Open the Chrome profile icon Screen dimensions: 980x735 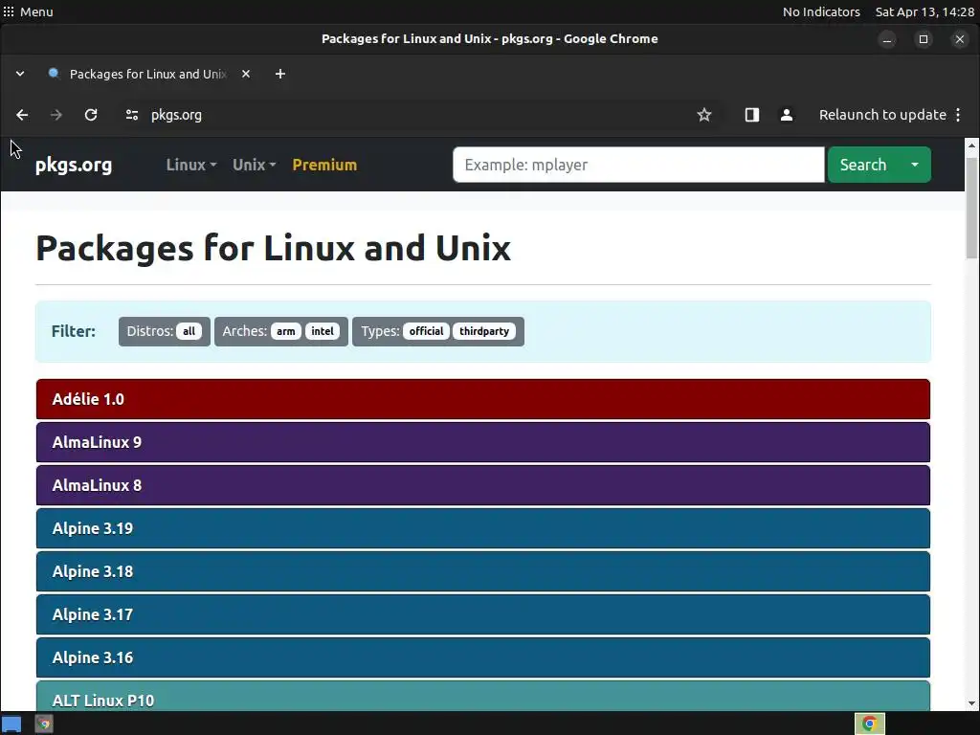tap(787, 115)
